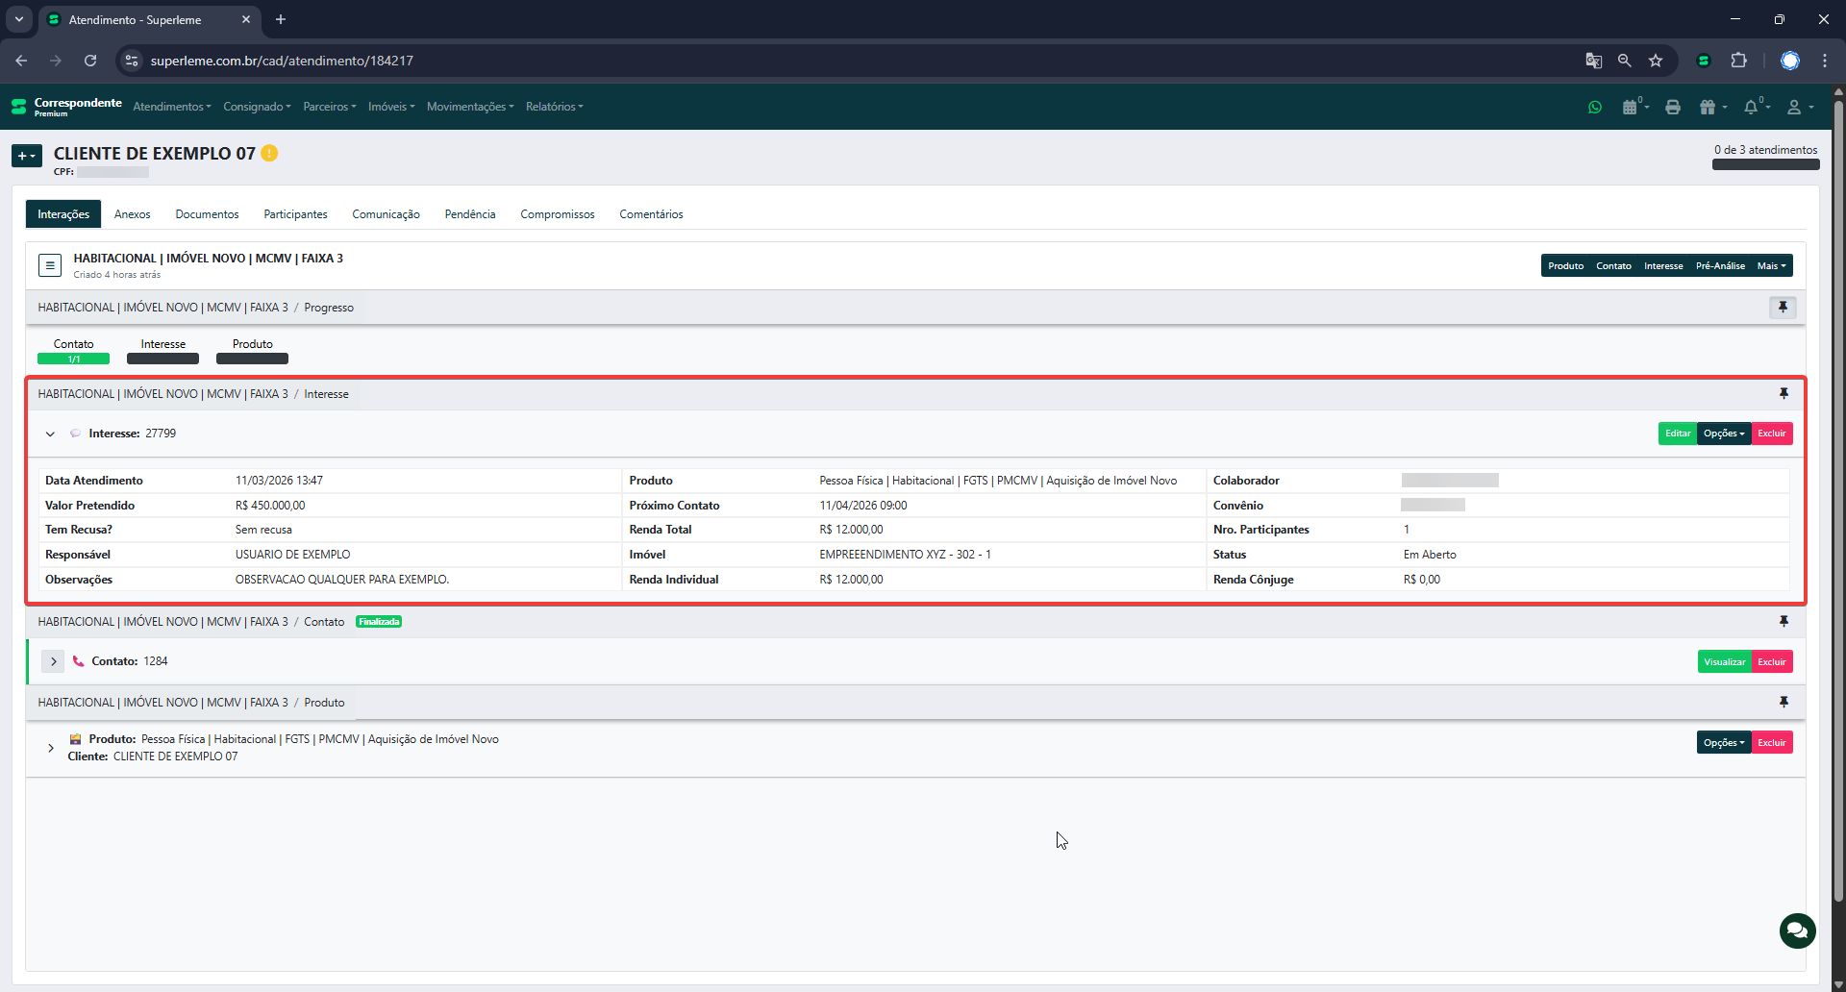Open the Opções dropdown for Interesse
1846x992 pixels.
click(x=1723, y=434)
